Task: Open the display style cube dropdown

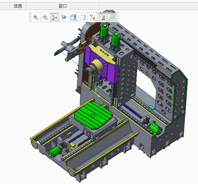Action: pos(73,17)
